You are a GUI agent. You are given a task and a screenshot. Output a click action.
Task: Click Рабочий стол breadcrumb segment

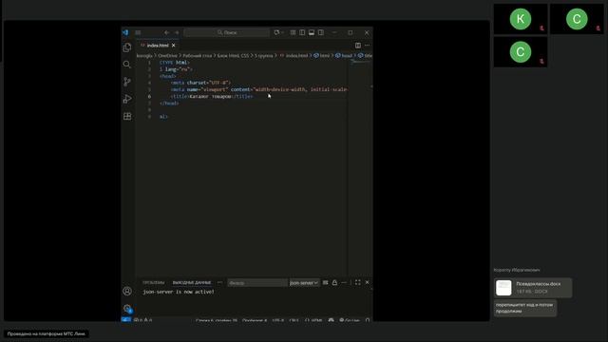point(198,56)
